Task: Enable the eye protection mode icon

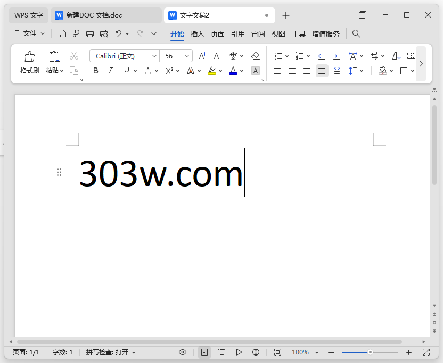Action: (x=183, y=352)
